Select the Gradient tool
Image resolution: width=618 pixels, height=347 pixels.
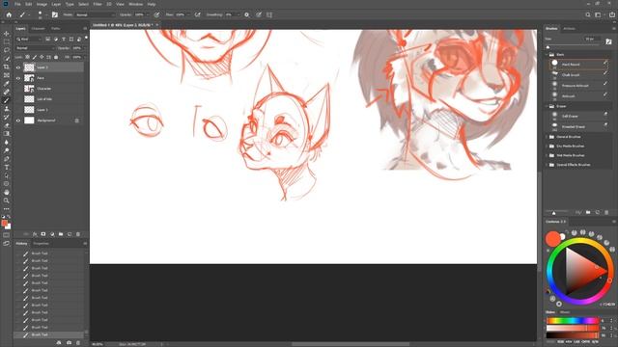tap(7, 134)
